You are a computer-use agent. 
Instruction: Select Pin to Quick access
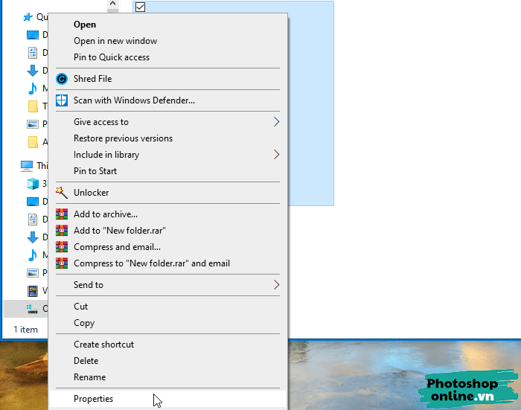coord(112,57)
